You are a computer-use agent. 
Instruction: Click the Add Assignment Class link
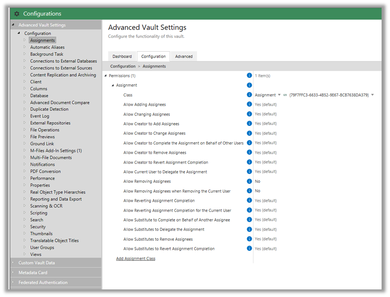click(x=136, y=259)
